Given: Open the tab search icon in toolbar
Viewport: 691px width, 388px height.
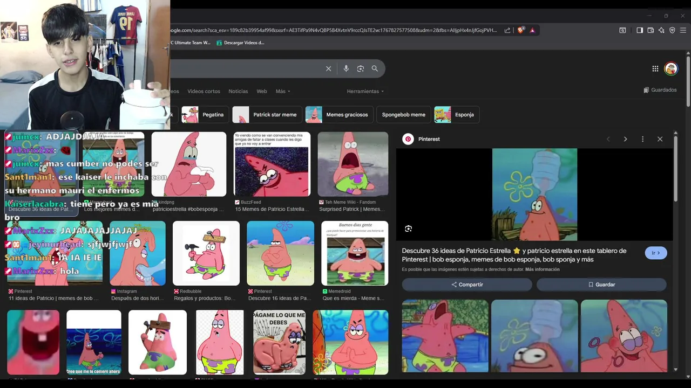Looking at the screenshot, I should point(622,30).
